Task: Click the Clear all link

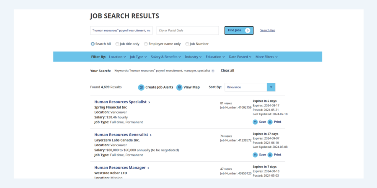Action: click(227, 71)
